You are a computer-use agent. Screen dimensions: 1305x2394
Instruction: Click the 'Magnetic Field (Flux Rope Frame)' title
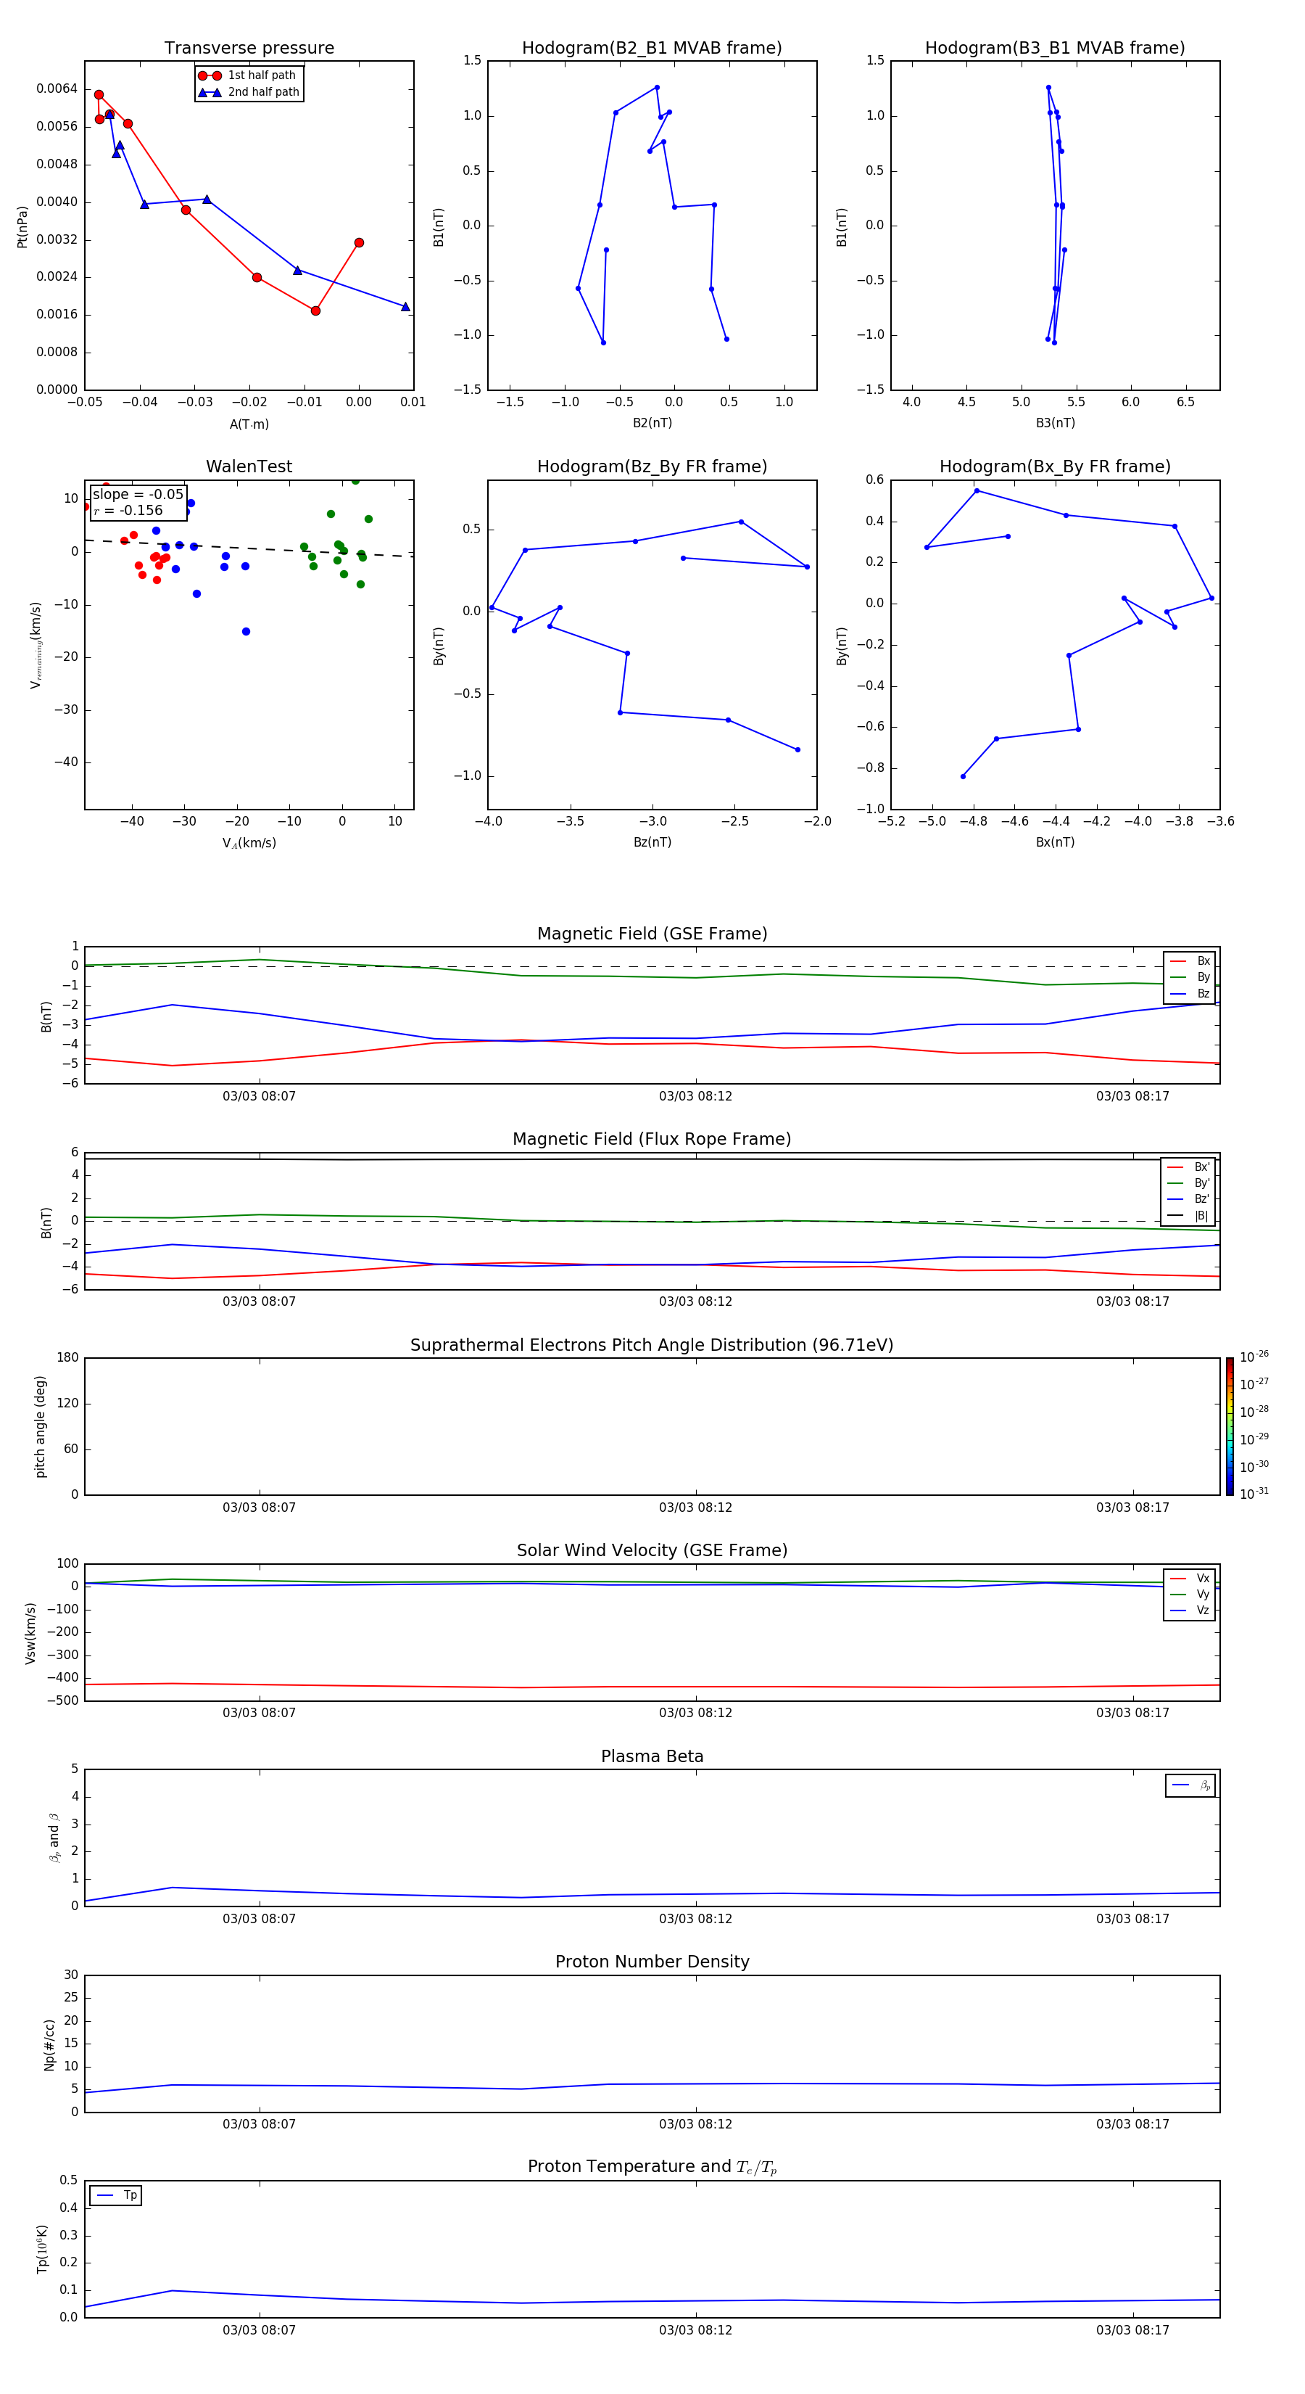pos(652,1140)
